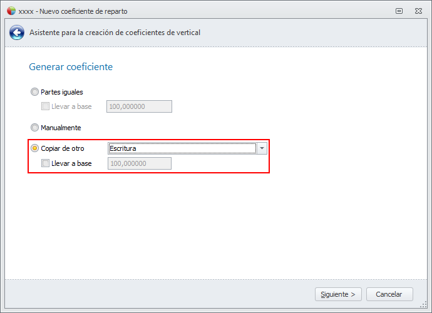Click the Generar coeficiente heading
The image size is (432, 313).
point(71,67)
